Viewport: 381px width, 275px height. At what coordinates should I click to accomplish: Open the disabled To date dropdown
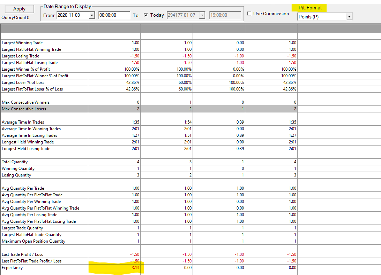(x=202, y=15)
